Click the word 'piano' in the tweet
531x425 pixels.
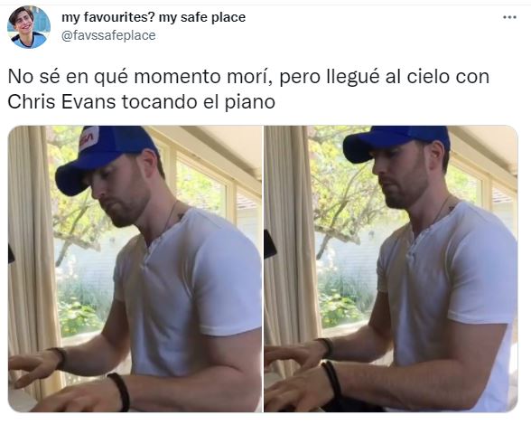[x=250, y=102]
